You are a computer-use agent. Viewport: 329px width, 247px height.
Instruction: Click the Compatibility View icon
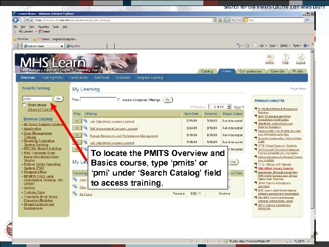(227, 20)
